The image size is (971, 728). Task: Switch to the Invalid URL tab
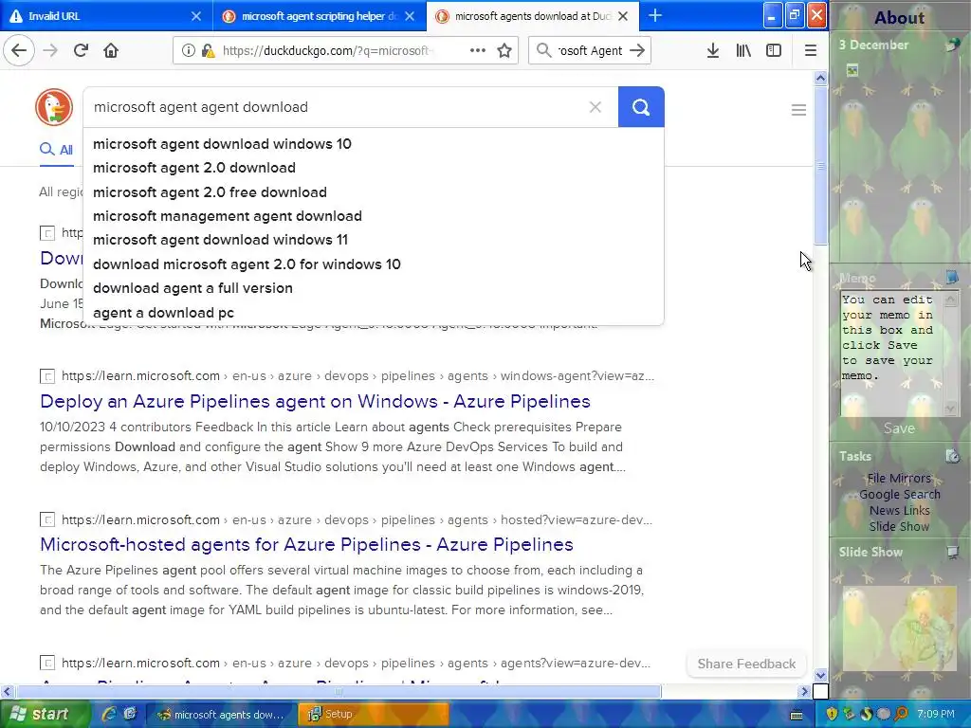point(106,16)
